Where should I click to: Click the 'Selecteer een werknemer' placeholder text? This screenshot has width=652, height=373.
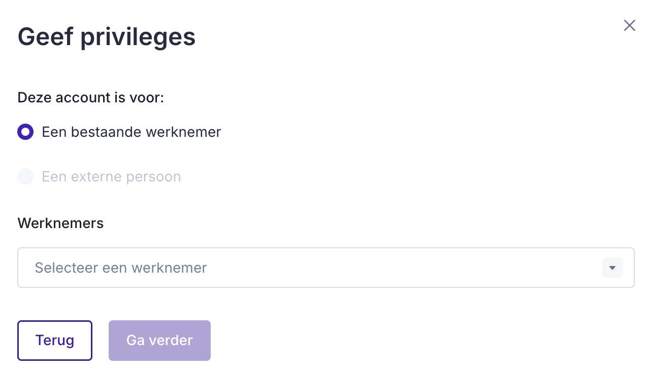coord(121,268)
